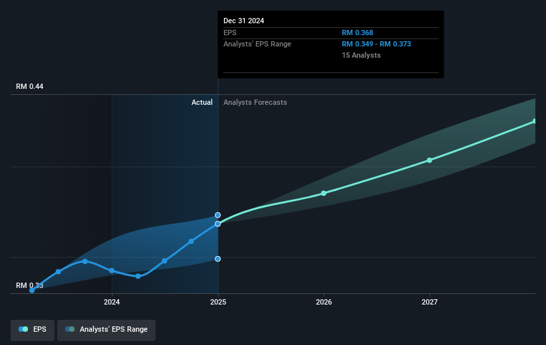Click the Analysts Forecasts section label

pos(255,102)
